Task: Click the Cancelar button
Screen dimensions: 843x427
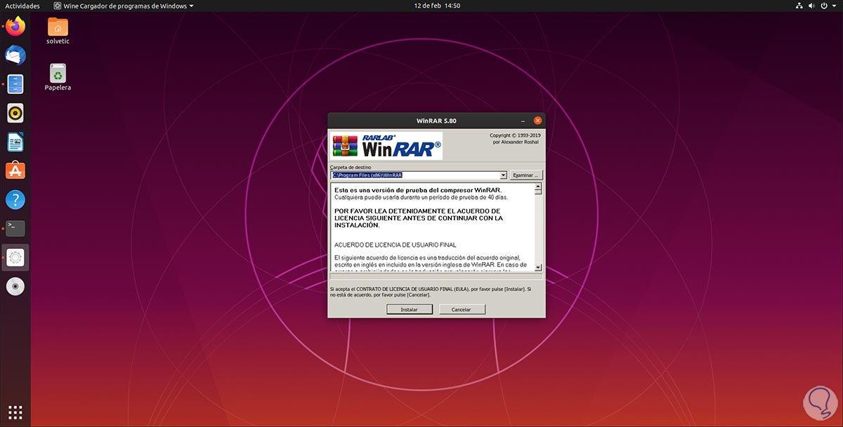Action: pos(462,309)
